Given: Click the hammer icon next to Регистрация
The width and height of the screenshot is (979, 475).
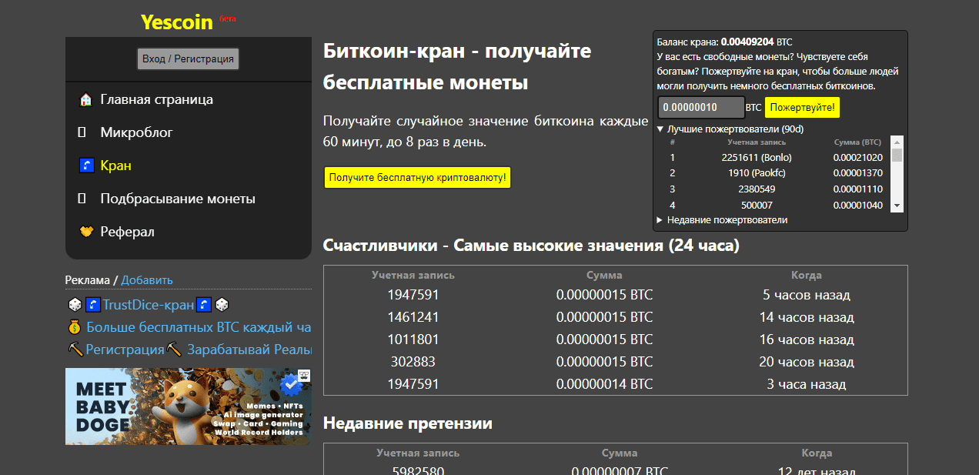Looking at the screenshot, I should pos(75,349).
